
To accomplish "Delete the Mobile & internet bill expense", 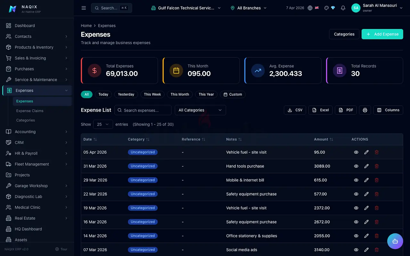I will tap(377, 180).
